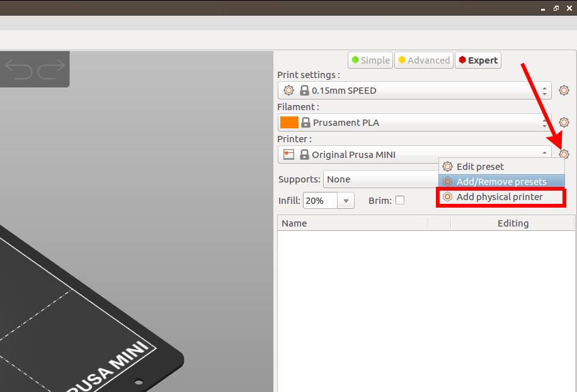Screen dimensions: 577x392
Task: Click lock icon beside 0.15mm SPEED
Action: click(304, 90)
